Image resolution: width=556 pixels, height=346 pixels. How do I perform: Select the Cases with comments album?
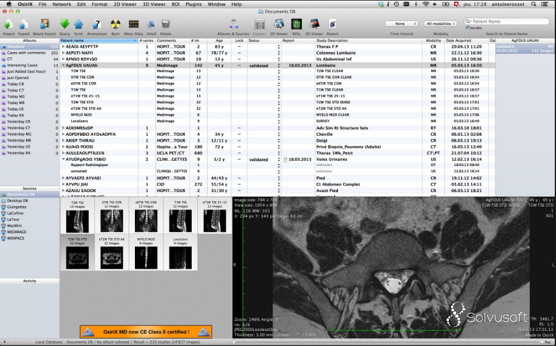coord(30,53)
